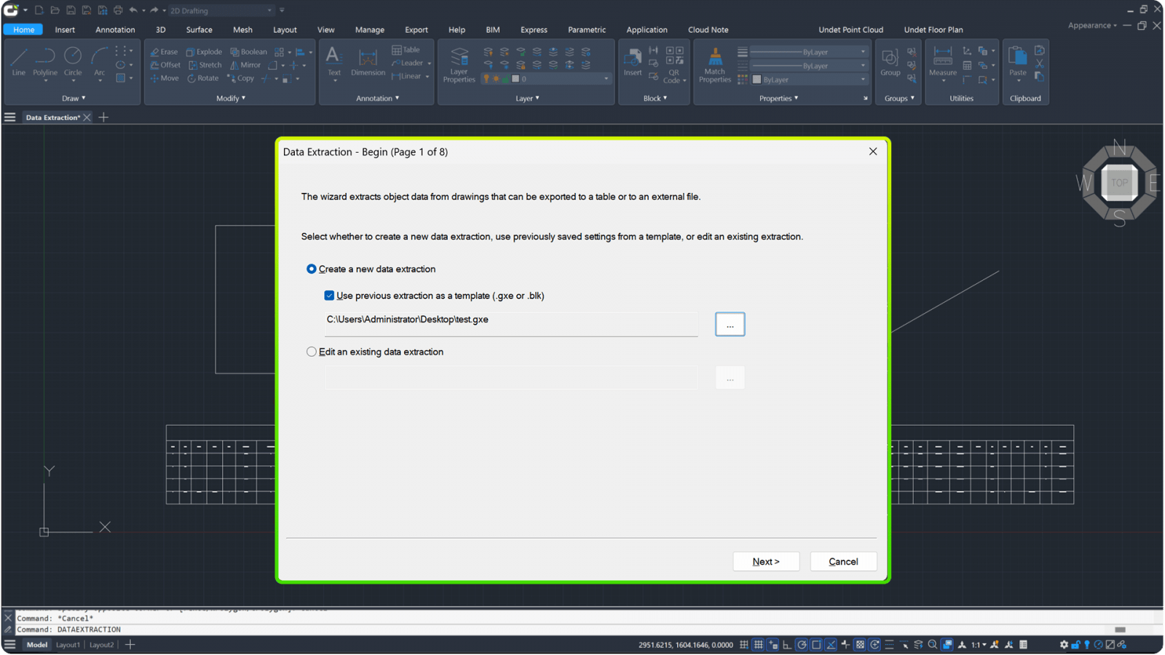Expand the Draw panel dropdown
Screen dimensions: 1165x655
[x=74, y=98]
